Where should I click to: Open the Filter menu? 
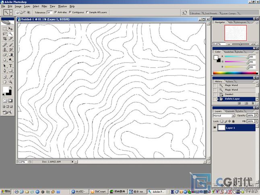(x=44, y=6)
